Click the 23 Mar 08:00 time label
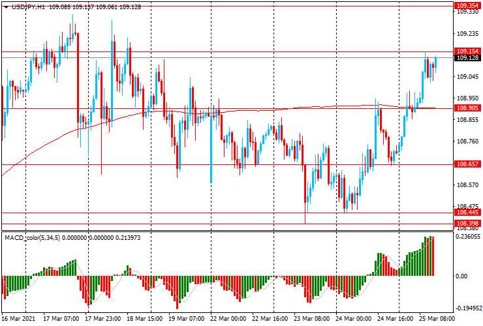This screenshot has height=326, width=483. click(x=312, y=319)
